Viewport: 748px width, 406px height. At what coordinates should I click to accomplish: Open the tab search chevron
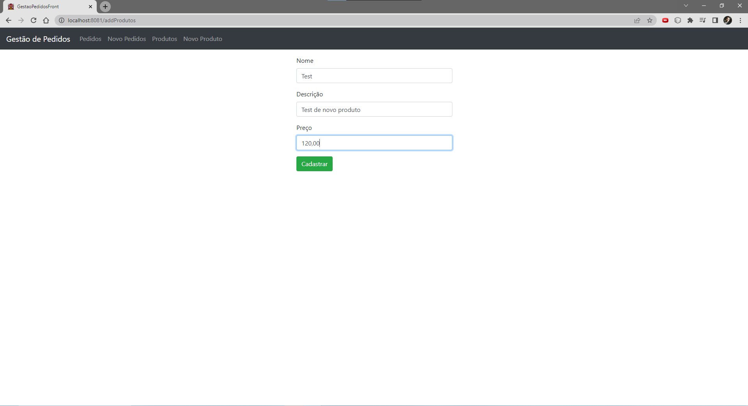(x=686, y=5)
